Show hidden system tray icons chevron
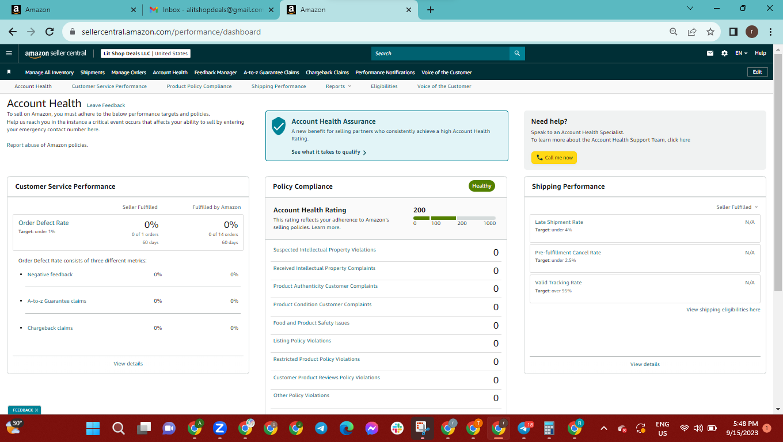 click(603, 428)
